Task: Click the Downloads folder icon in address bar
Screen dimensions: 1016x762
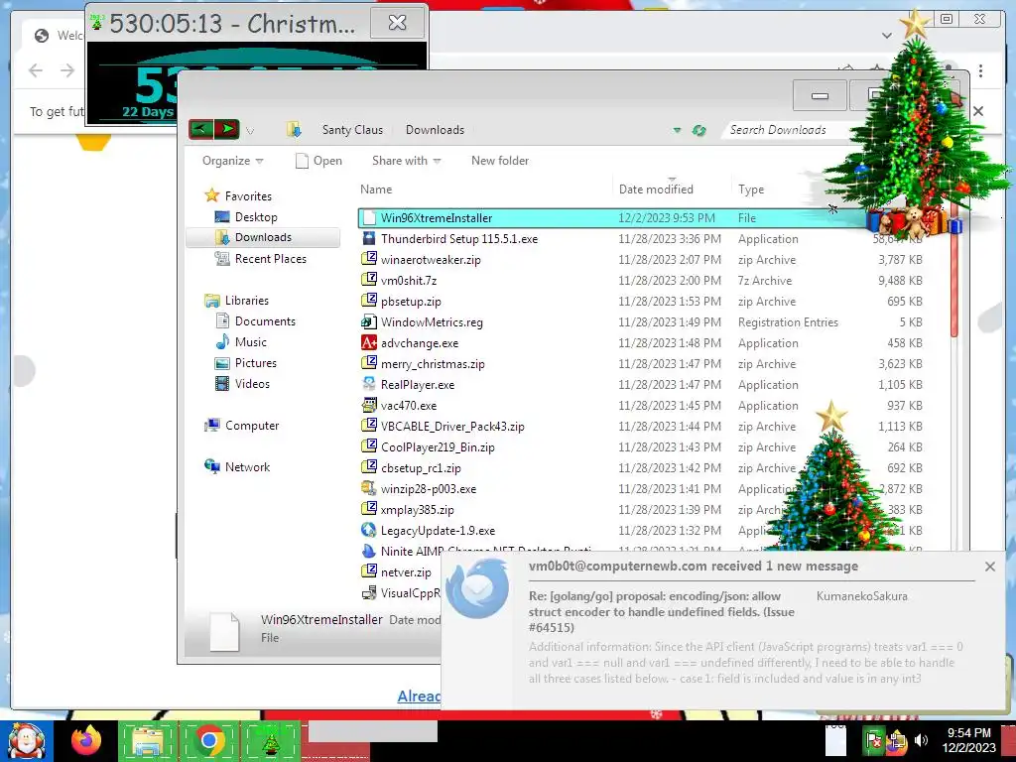Action: 294,130
